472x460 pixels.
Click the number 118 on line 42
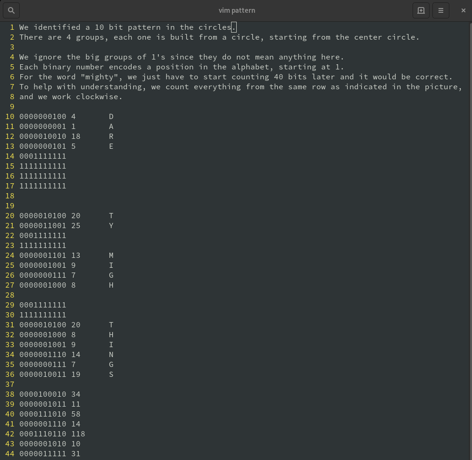[x=78, y=434]
